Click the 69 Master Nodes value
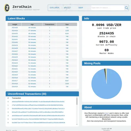The image size is (131, 131). [107, 50]
